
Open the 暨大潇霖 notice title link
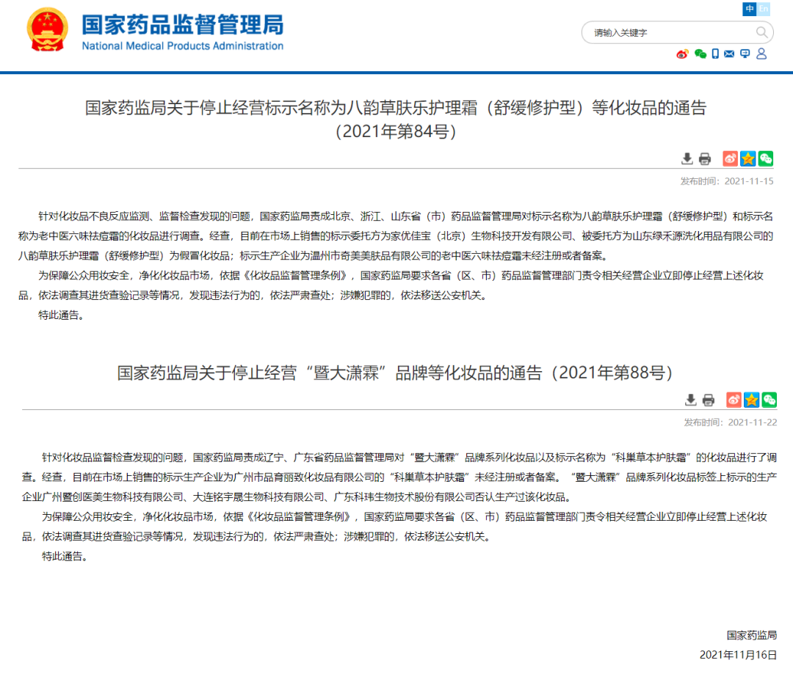(396, 372)
